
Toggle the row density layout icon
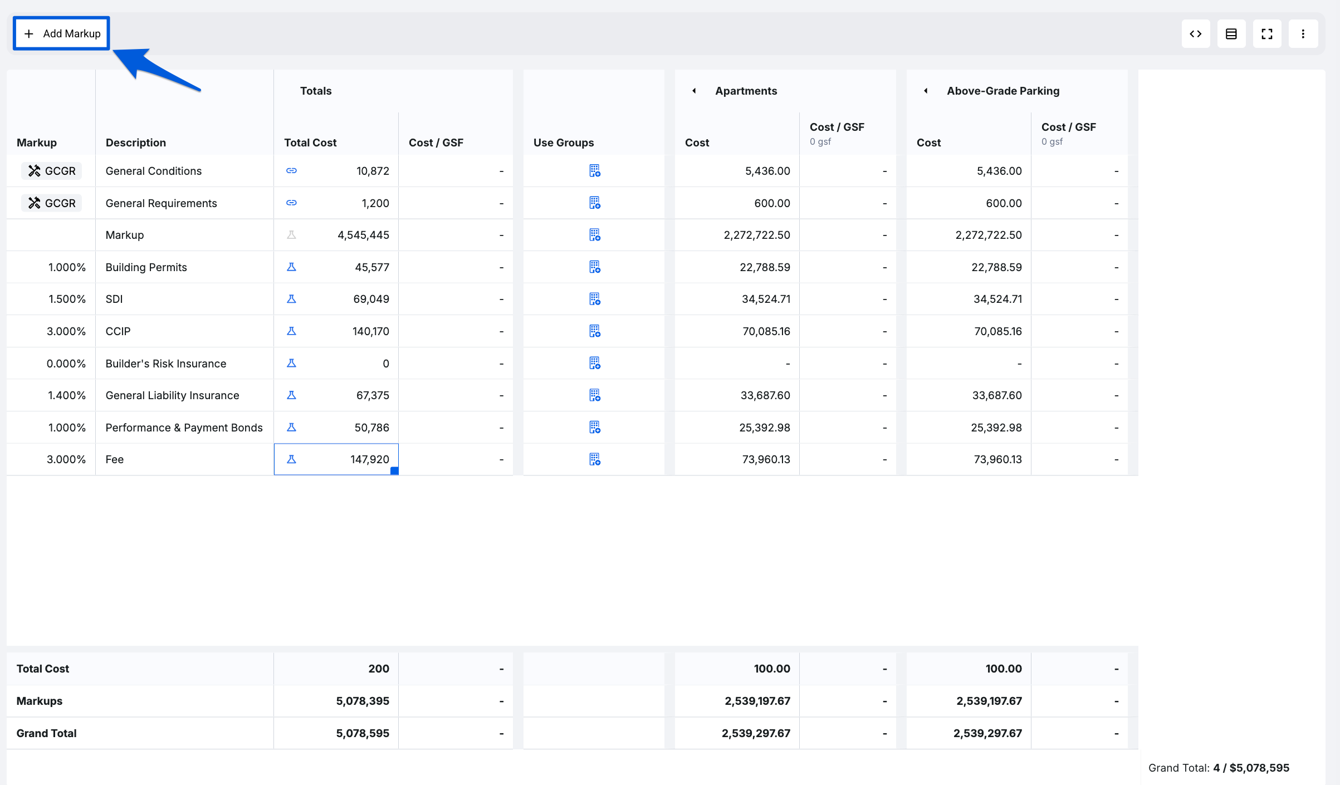[x=1231, y=34]
